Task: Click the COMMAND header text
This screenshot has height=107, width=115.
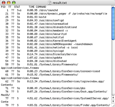Action: click(x=41, y=7)
